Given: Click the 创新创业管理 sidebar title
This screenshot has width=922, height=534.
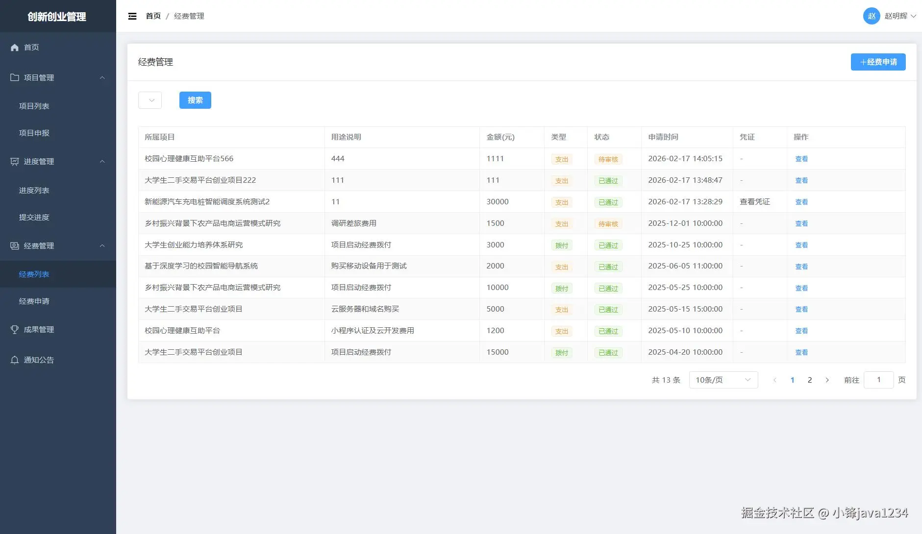Looking at the screenshot, I should pos(57,17).
